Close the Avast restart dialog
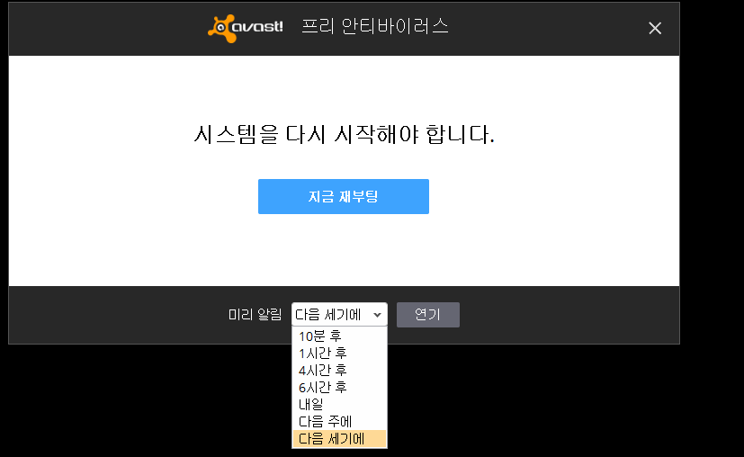 (655, 29)
